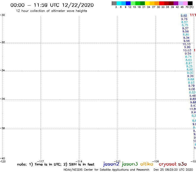Click the wave height value 9.06
Image resolution: width=196 pixels, height=172 pixels.
[192, 89]
